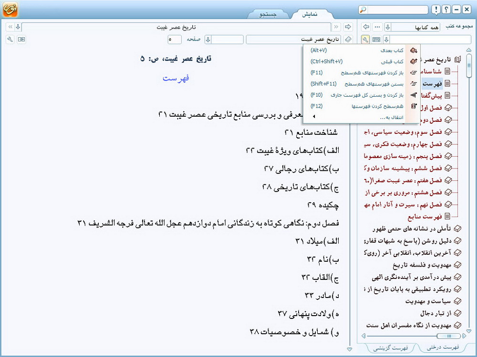Image resolution: width=477 pixels, height=357 pixels.
Task: Click the vertical scrollbar thumb of the tree
Action: click(x=469, y=65)
